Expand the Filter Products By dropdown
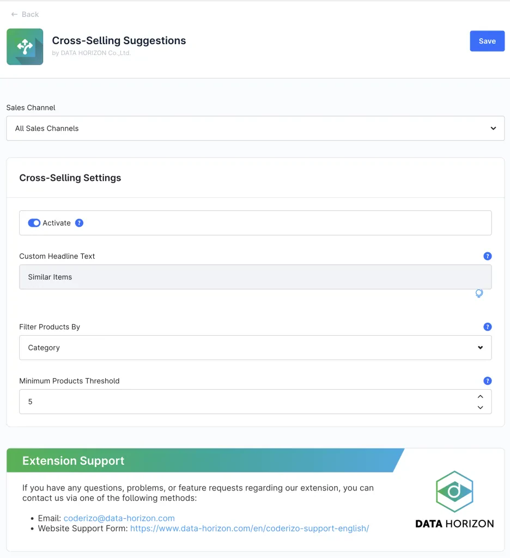The image size is (510, 558). click(255, 348)
